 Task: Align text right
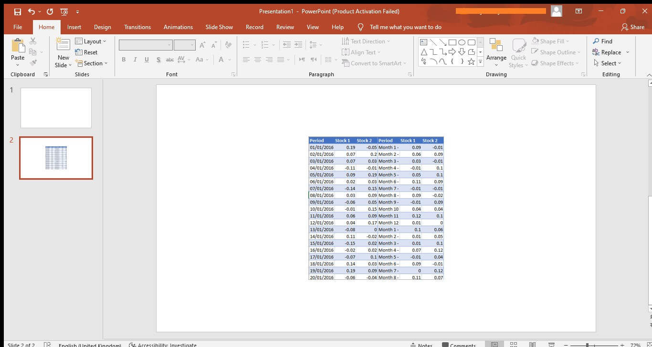pos(269,60)
